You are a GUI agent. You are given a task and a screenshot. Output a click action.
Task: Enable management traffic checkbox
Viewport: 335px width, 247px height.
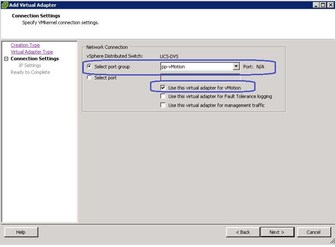tap(163, 105)
